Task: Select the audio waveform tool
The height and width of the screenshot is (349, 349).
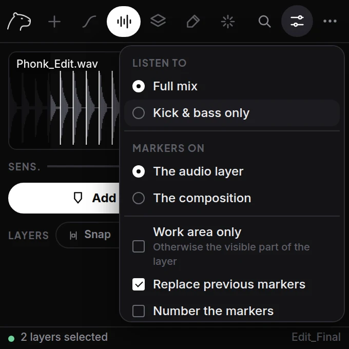Action: click(x=124, y=22)
